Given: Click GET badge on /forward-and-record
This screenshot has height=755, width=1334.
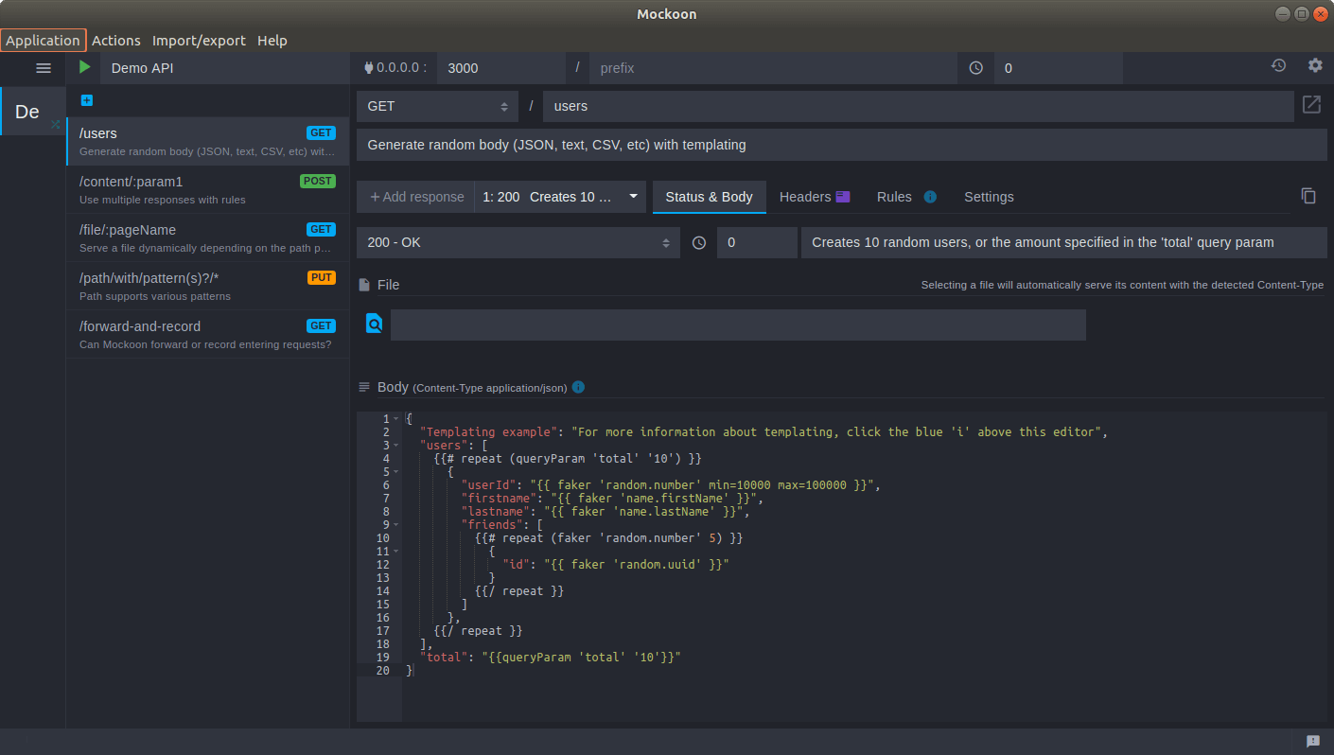Looking at the screenshot, I should tap(322, 326).
